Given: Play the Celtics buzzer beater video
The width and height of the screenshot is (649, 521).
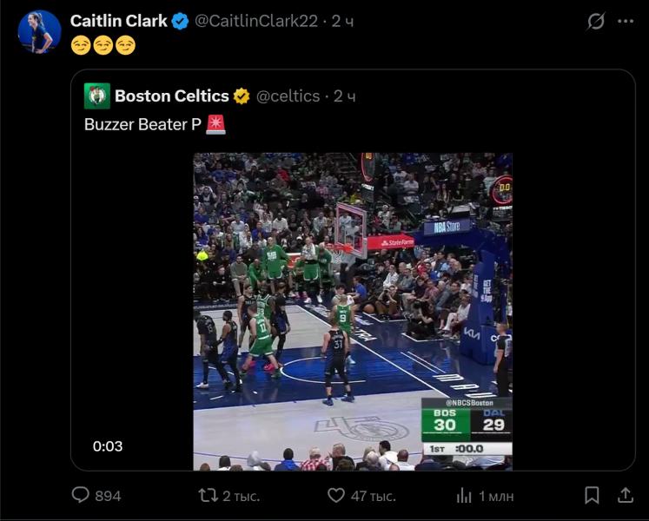Looking at the screenshot, I should [352, 311].
